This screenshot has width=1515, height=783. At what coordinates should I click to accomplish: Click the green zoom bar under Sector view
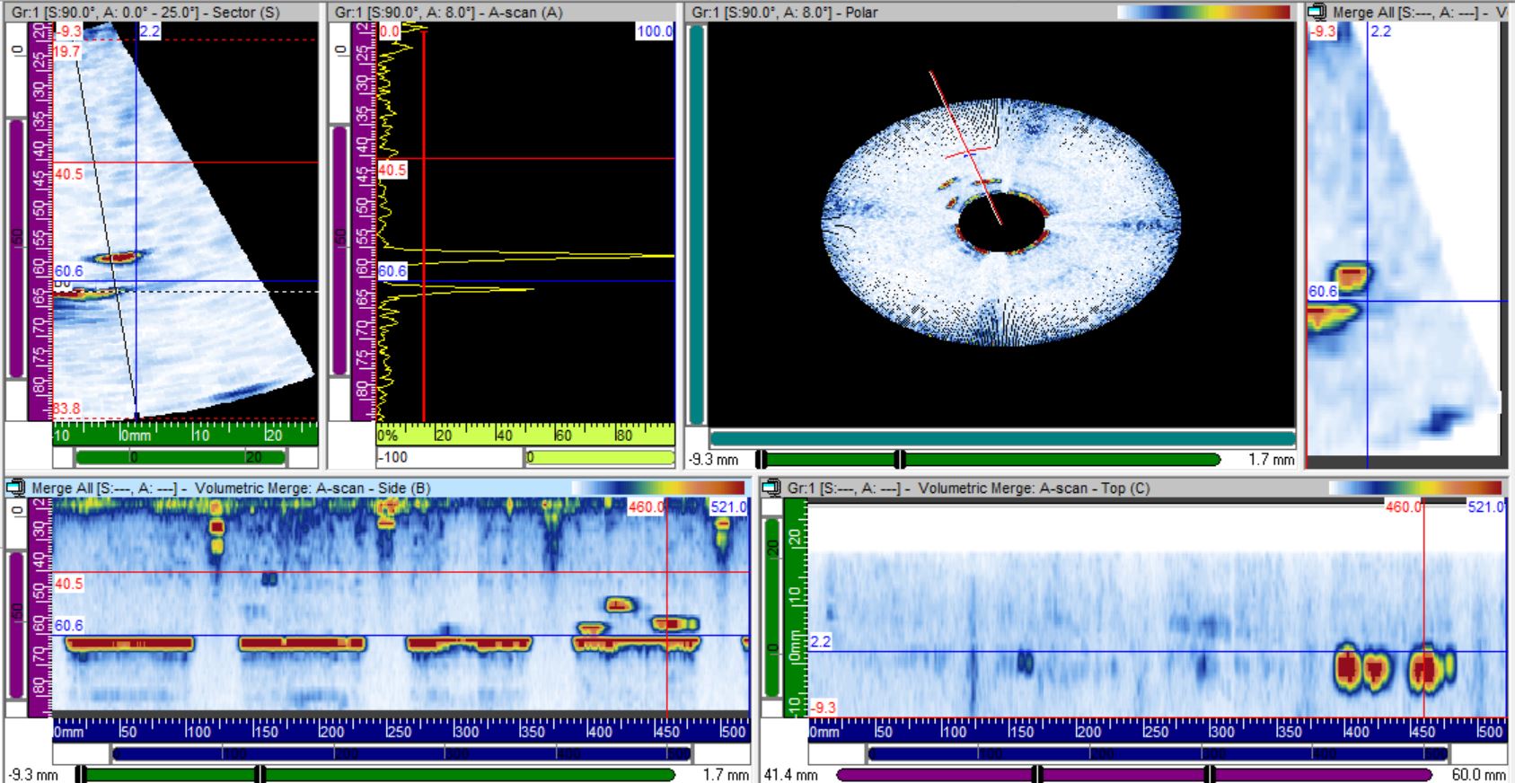click(x=180, y=457)
